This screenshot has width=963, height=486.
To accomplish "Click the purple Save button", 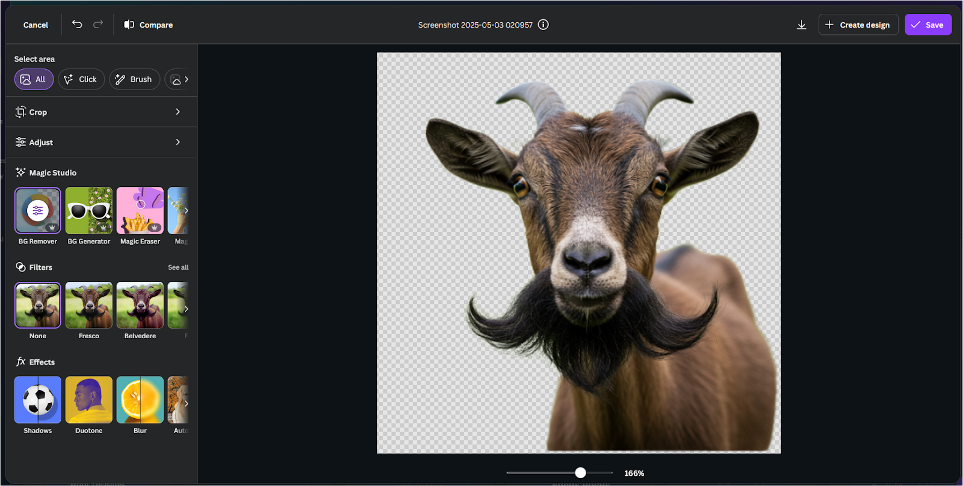I will 927,25.
